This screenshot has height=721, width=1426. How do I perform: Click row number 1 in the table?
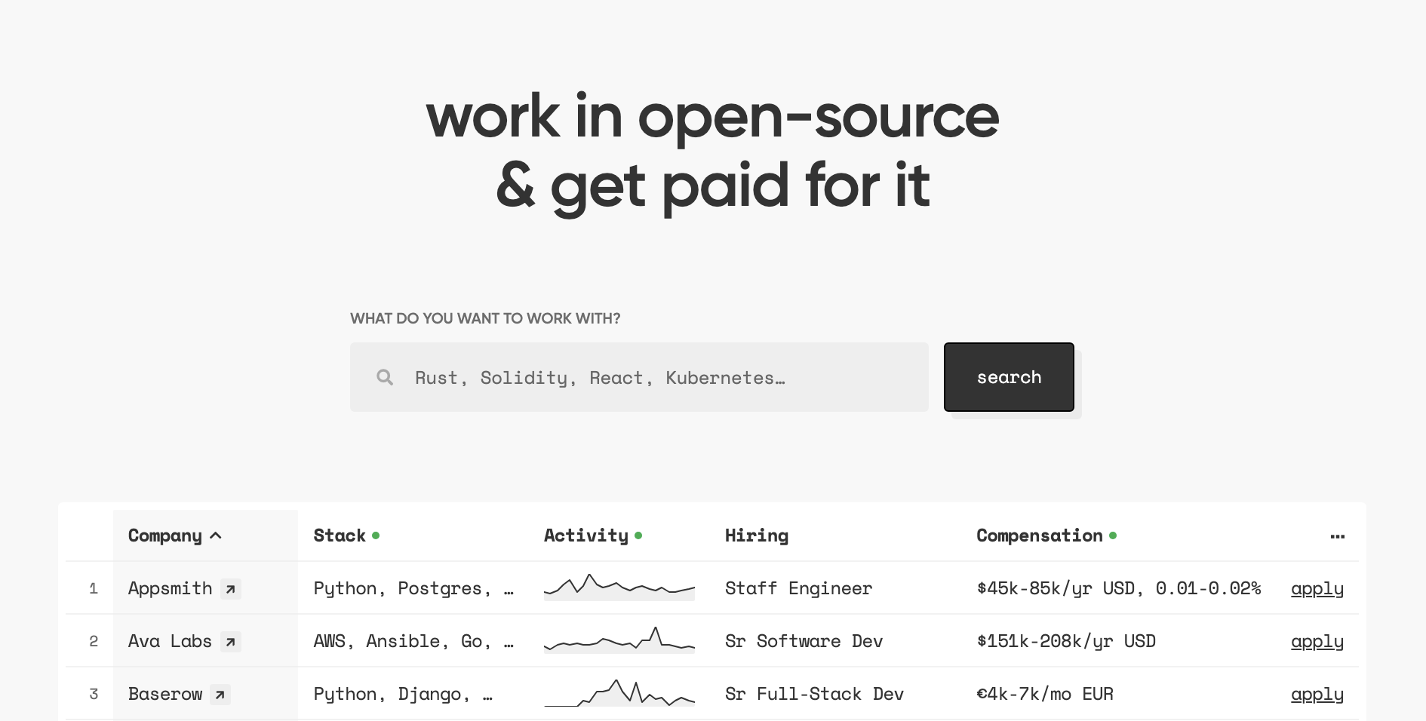pos(94,589)
